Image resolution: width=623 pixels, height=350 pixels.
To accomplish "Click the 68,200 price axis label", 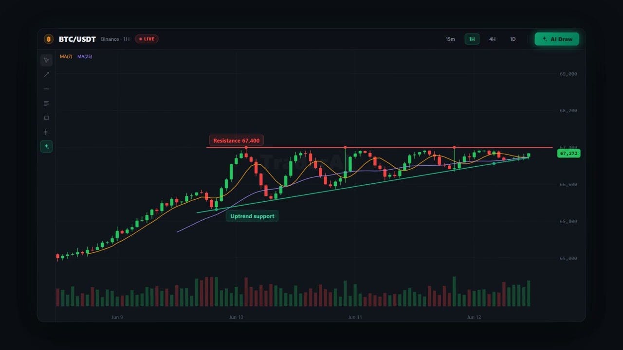I will pos(568,110).
